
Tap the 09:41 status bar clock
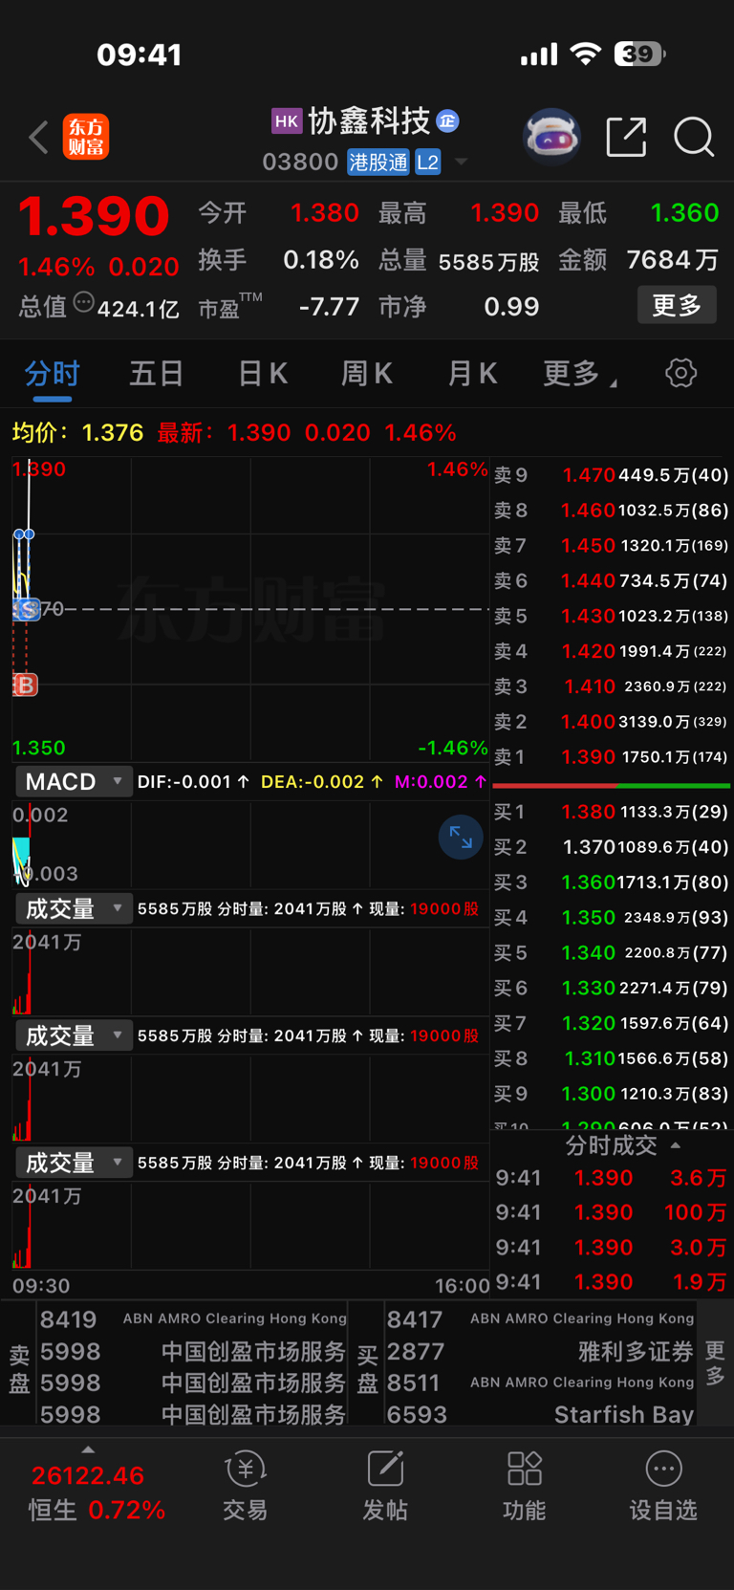point(140,54)
